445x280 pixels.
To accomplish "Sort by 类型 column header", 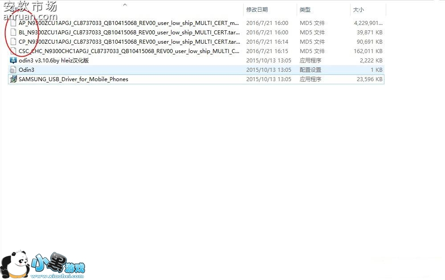I will point(305,10).
